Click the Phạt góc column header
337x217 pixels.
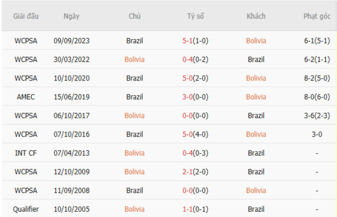click(x=317, y=16)
